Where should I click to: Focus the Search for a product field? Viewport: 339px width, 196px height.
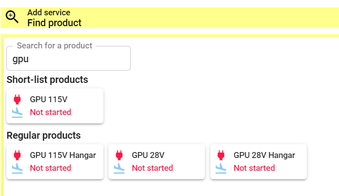pyautogui.click(x=68, y=58)
